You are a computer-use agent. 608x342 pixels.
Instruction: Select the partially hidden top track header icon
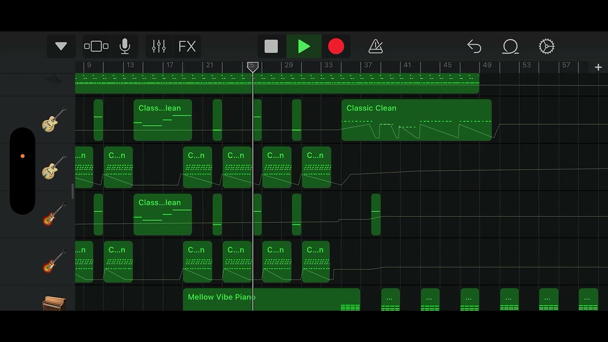pyautogui.click(x=54, y=79)
